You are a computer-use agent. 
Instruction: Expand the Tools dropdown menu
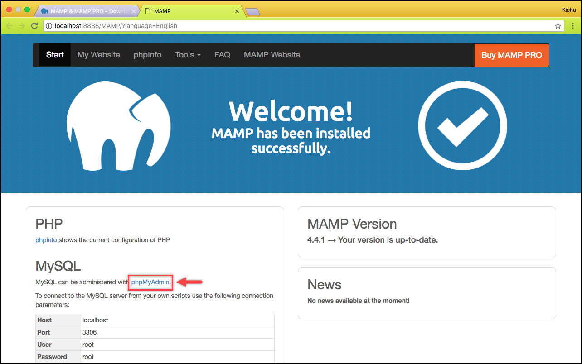coord(188,55)
